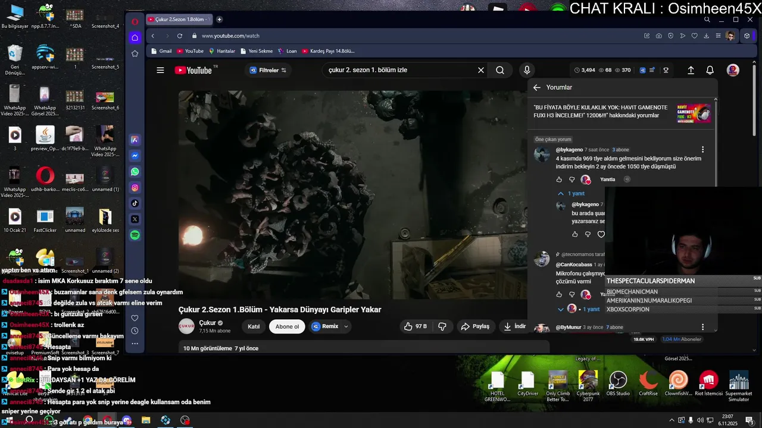Open Opera downloads icon

[706, 36]
